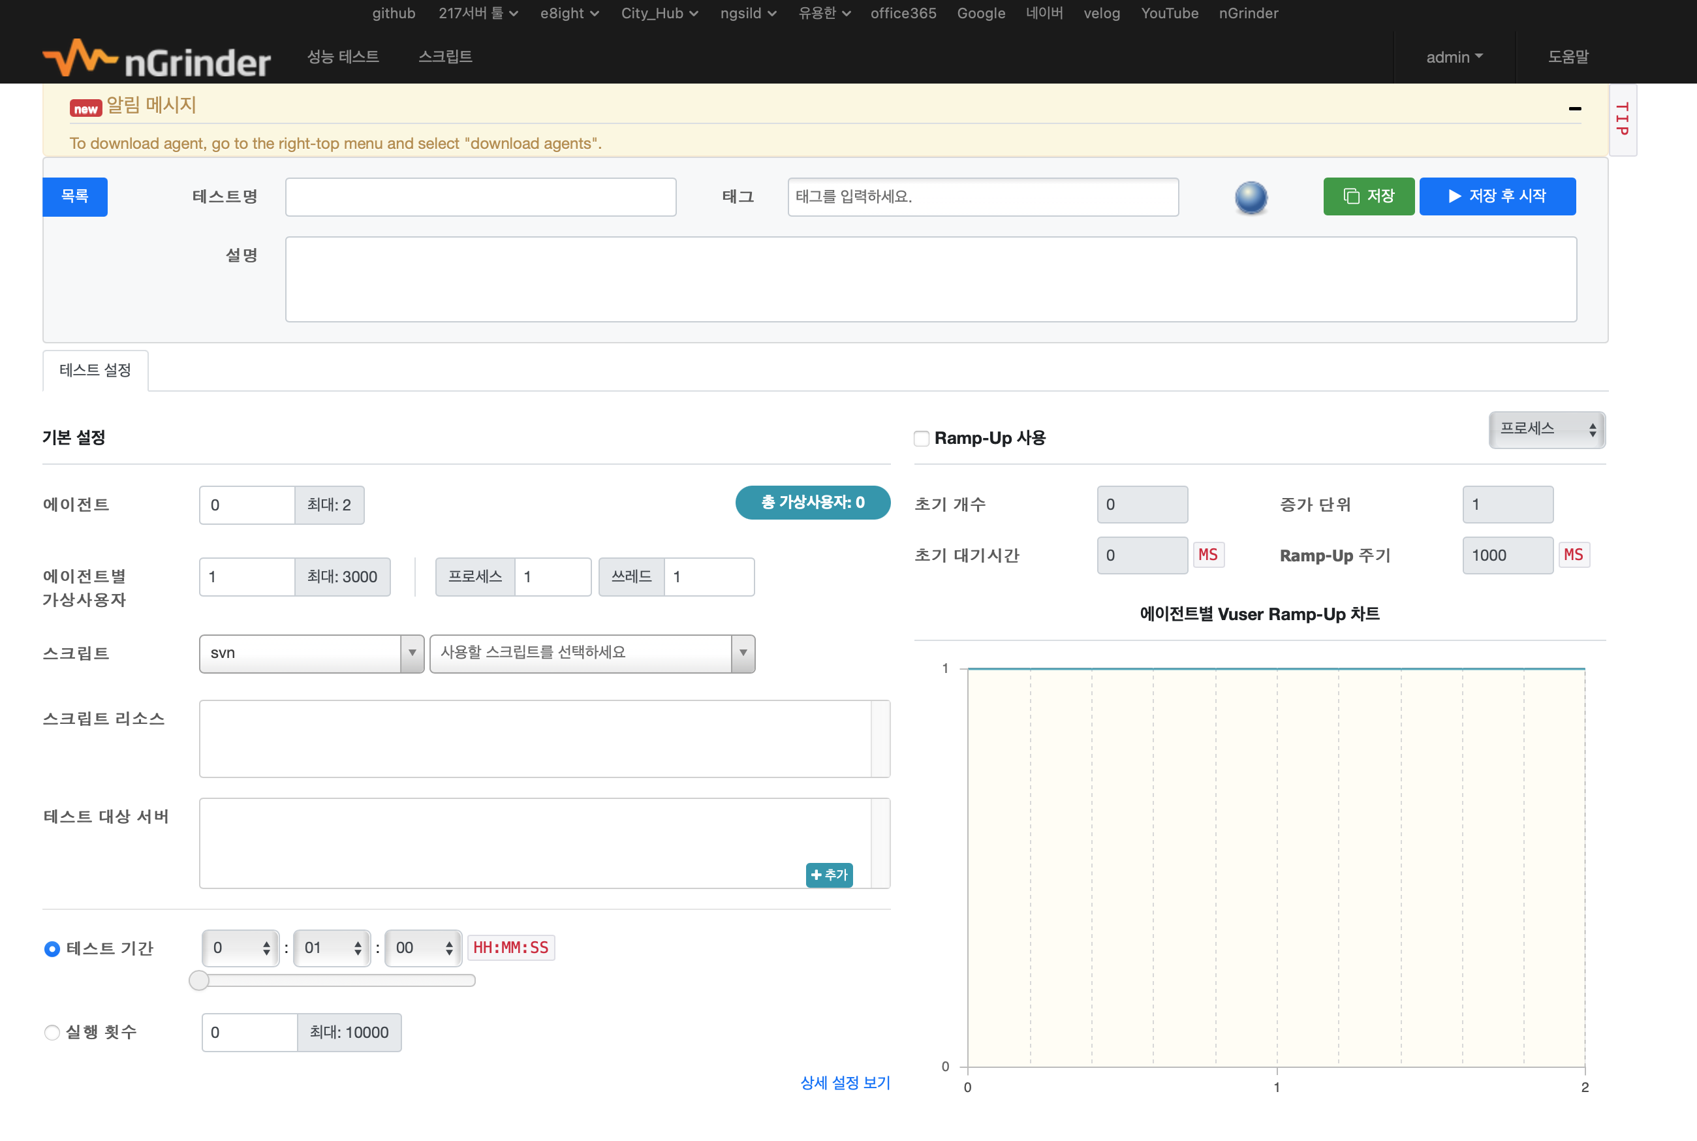Open the svn script source dropdown
Image resolution: width=1697 pixels, height=1141 pixels.
(x=311, y=653)
